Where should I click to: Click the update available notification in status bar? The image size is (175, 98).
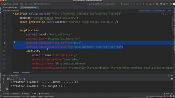28,96
